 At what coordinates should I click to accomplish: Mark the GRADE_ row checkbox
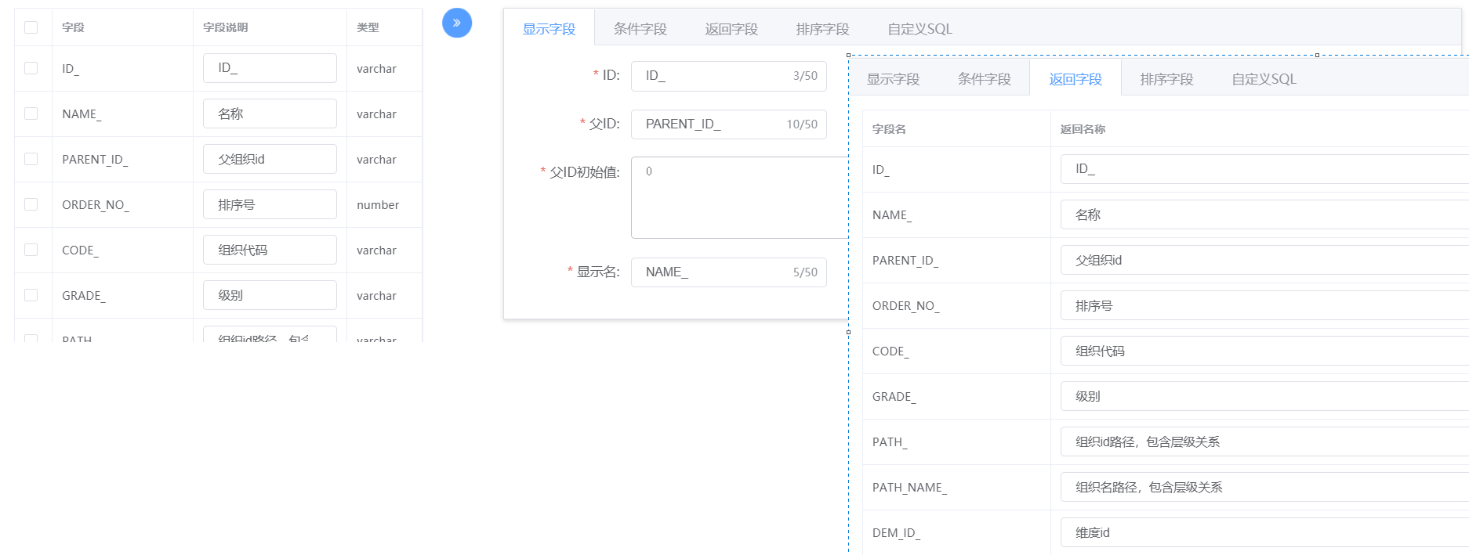31,295
